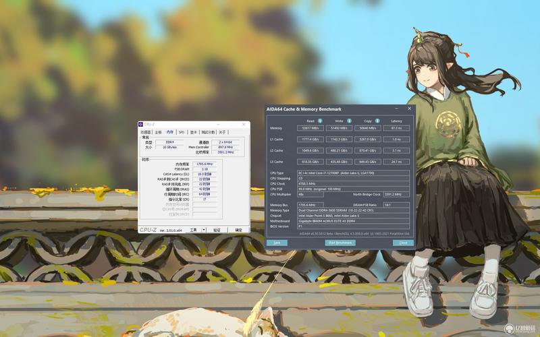The height and width of the screenshot is (337, 540).
Task: Click the DRAM:FSB Ratio value 18:1
Action: pos(397,205)
